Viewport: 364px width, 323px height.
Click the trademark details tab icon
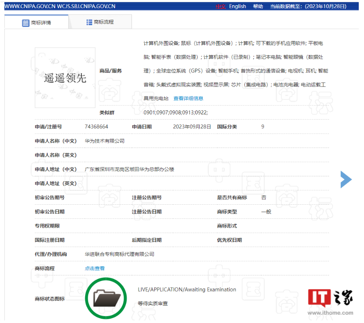coord(26,23)
